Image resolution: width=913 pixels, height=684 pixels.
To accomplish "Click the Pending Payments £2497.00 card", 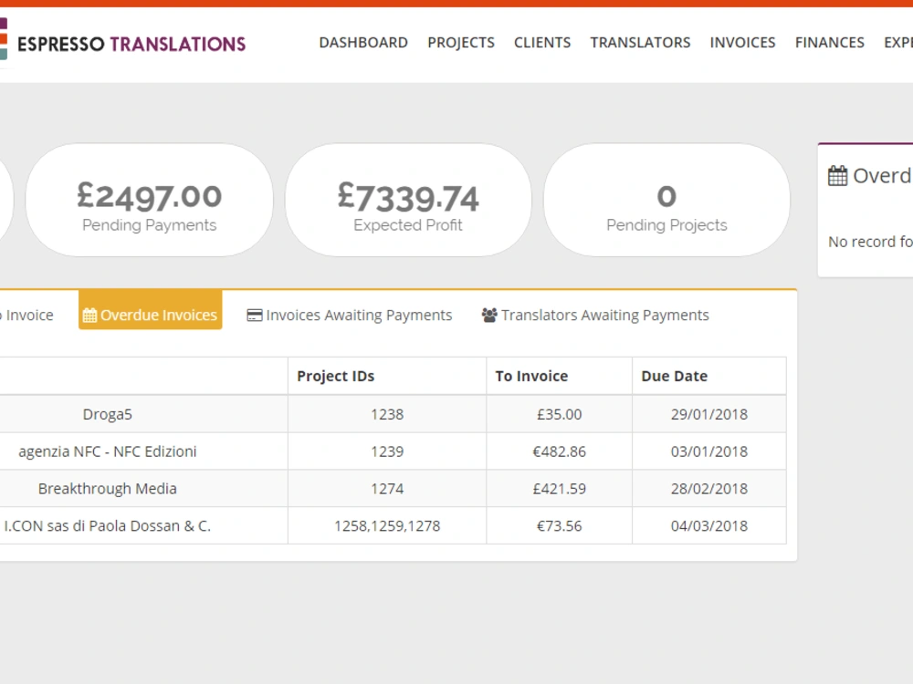I will (149, 200).
